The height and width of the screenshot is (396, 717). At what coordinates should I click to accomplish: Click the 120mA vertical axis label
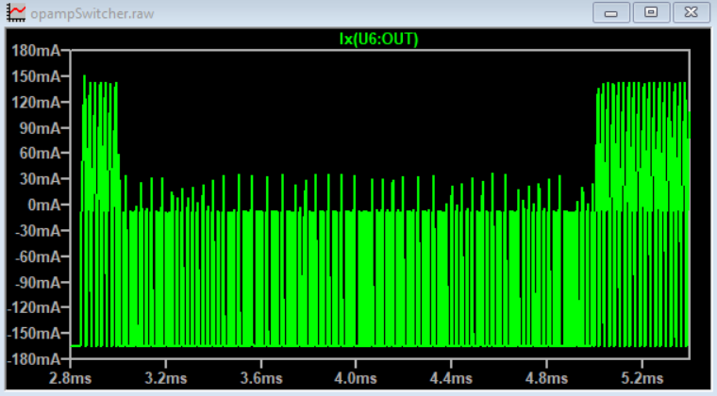[x=36, y=102]
